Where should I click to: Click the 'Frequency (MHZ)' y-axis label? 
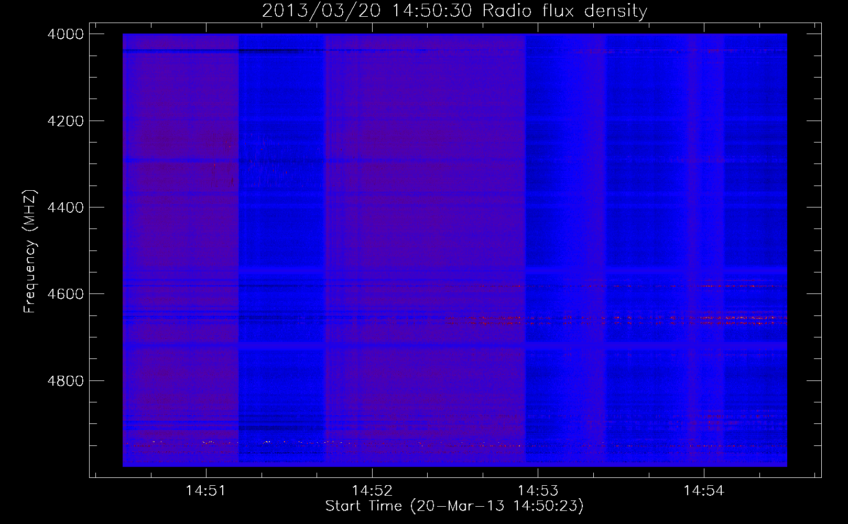tap(30, 251)
